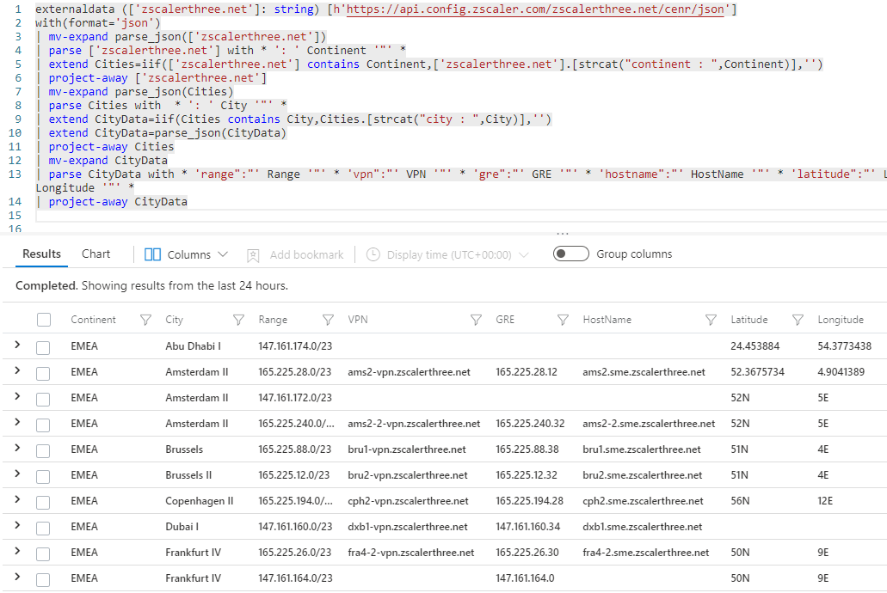Click the Latitude column filter icon

click(798, 320)
